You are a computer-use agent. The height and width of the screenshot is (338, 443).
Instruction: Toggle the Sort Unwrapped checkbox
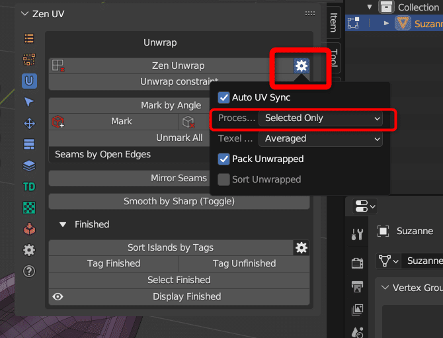223,179
